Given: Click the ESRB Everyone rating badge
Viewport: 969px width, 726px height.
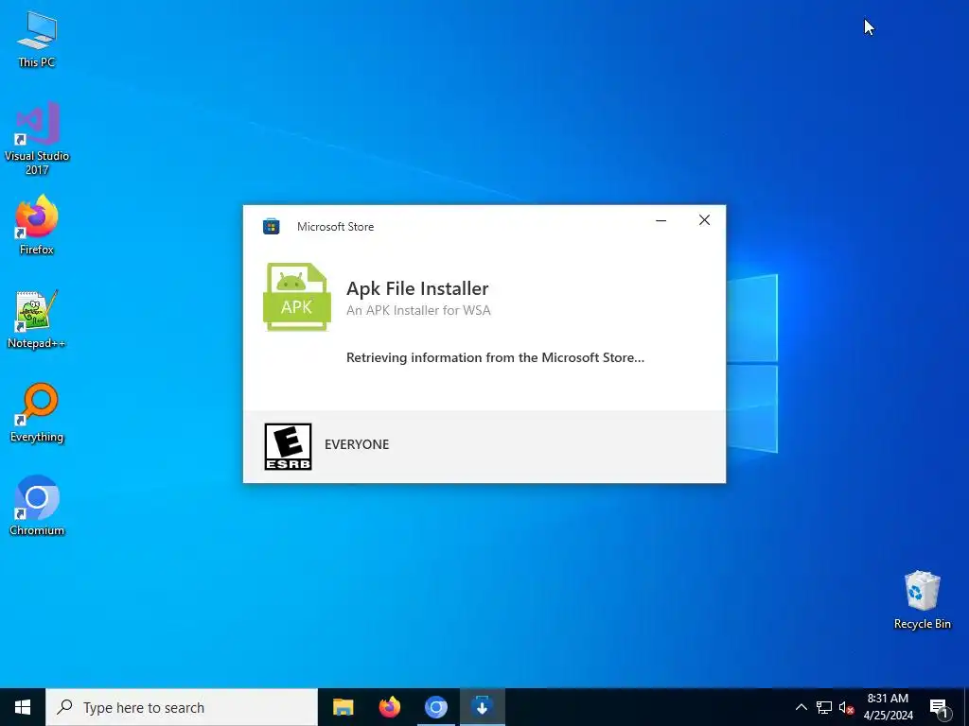Looking at the screenshot, I should pyautogui.click(x=288, y=446).
